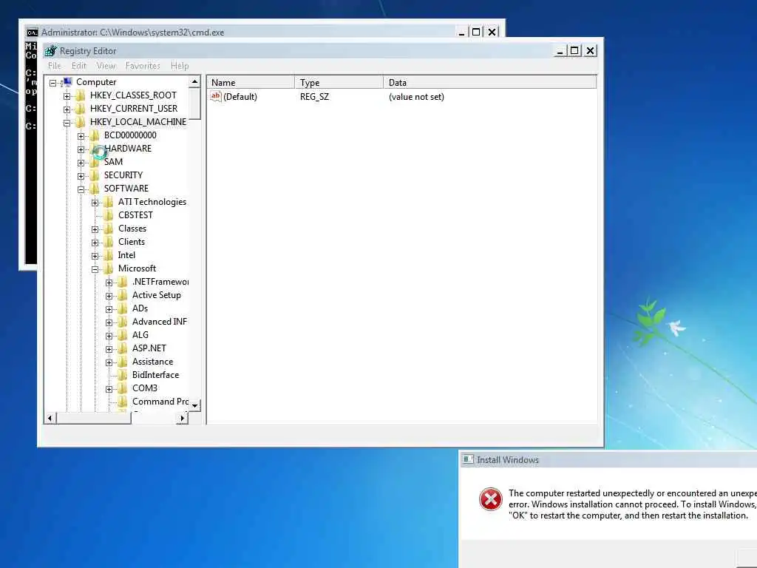Select the HARDWARE key label

pos(128,148)
